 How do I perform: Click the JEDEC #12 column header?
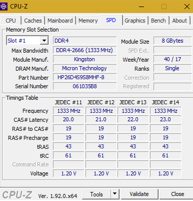click(101, 102)
